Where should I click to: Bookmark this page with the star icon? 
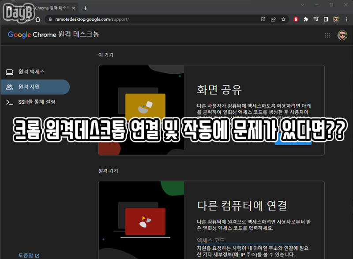[x=283, y=19]
